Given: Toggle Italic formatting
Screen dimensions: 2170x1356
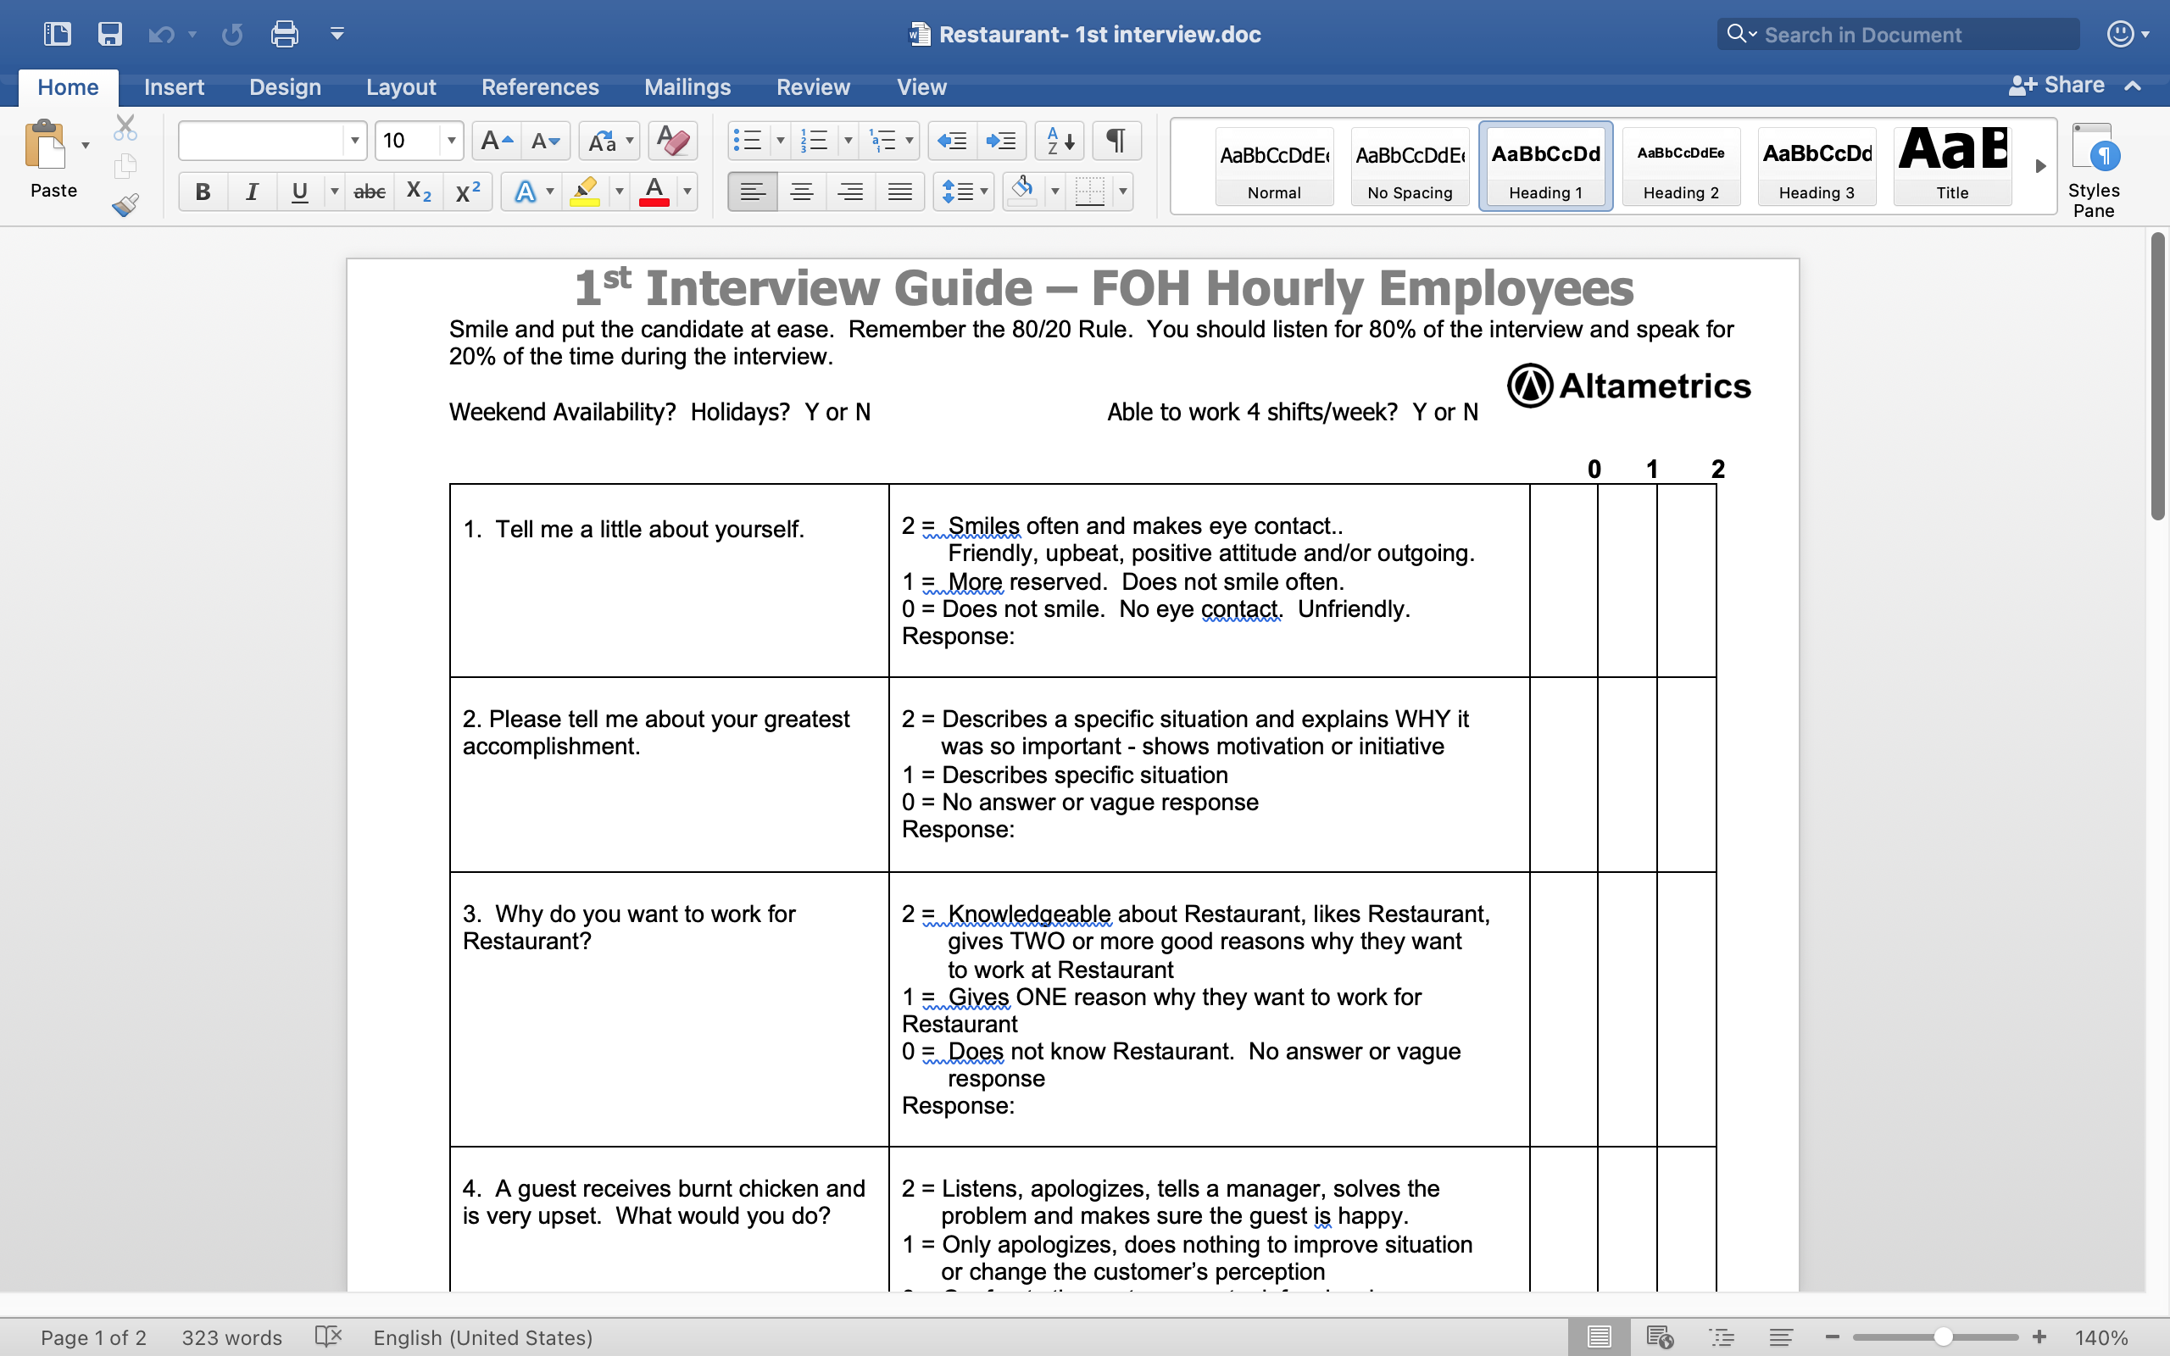Looking at the screenshot, I should pyautogui.click(x=252, y=192).
